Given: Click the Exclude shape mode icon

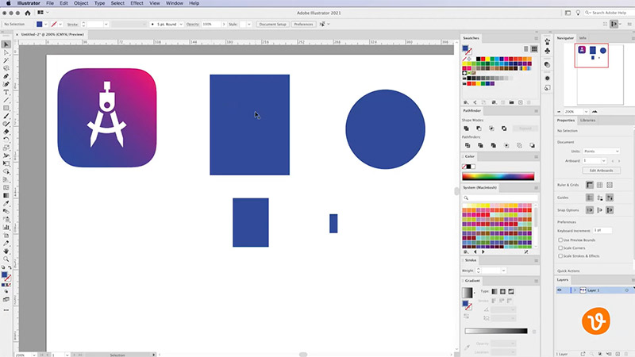Looking at the screenshot, I should click(x=504, y=129).
